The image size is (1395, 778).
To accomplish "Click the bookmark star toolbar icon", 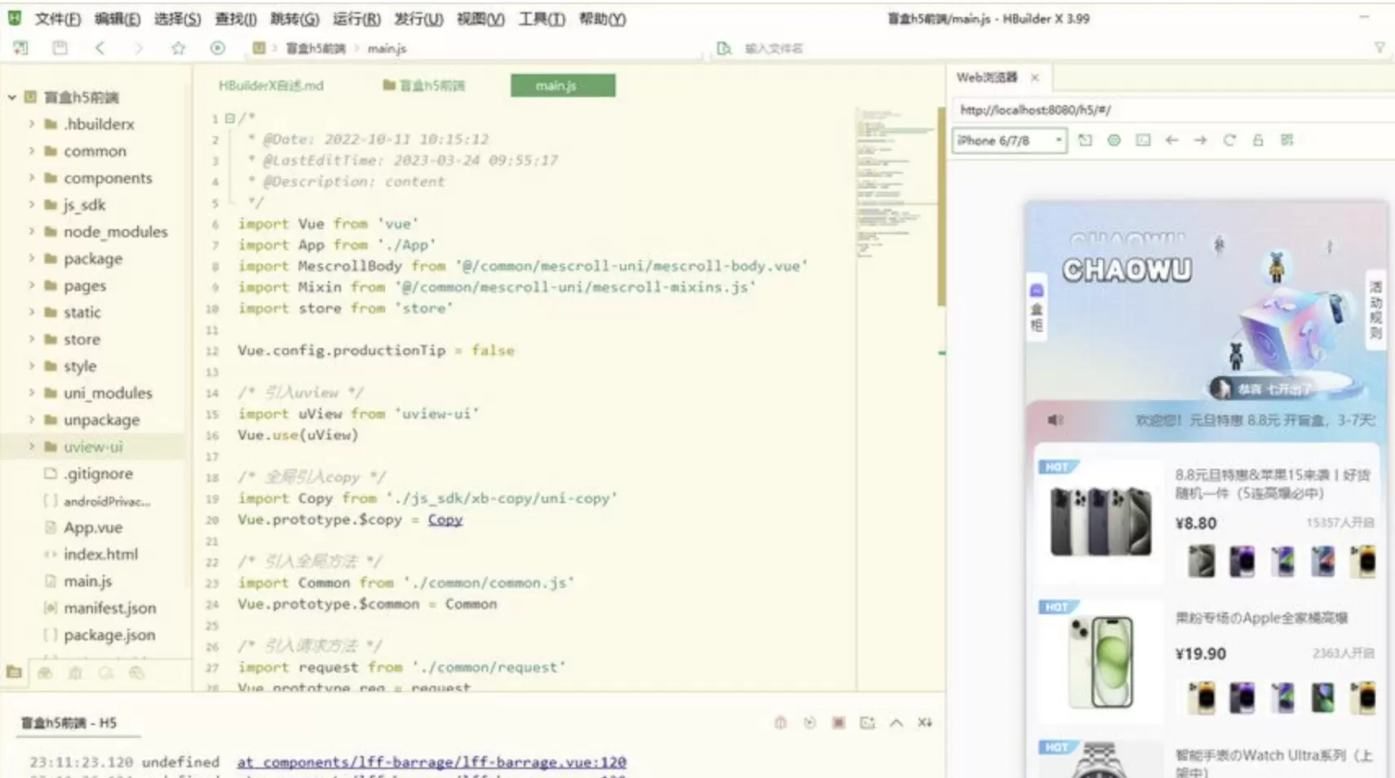I will click(178, 48).
